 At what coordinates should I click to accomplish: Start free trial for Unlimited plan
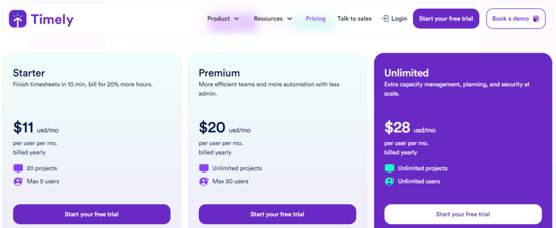click(463, 214)
